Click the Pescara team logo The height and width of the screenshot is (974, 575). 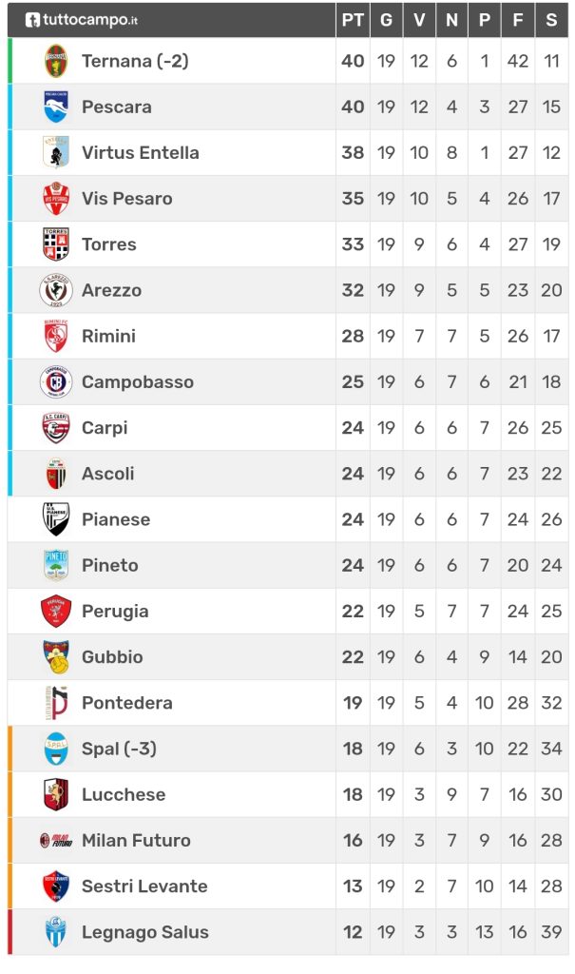tap(56, 107)
